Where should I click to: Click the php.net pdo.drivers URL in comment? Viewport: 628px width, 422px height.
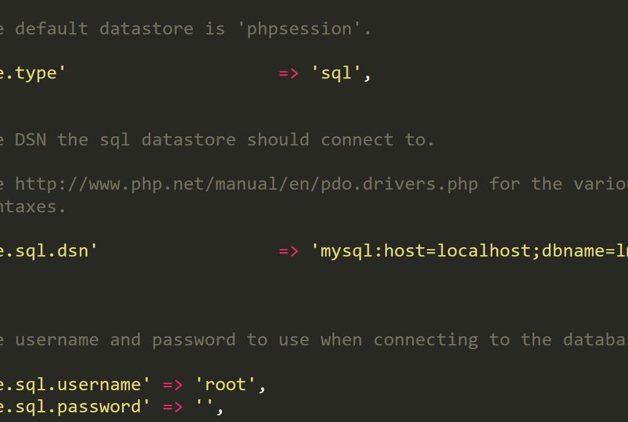[x=247, y=184]
